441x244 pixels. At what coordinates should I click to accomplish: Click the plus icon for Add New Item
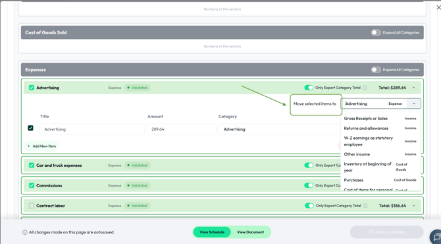tap(29, 146)
